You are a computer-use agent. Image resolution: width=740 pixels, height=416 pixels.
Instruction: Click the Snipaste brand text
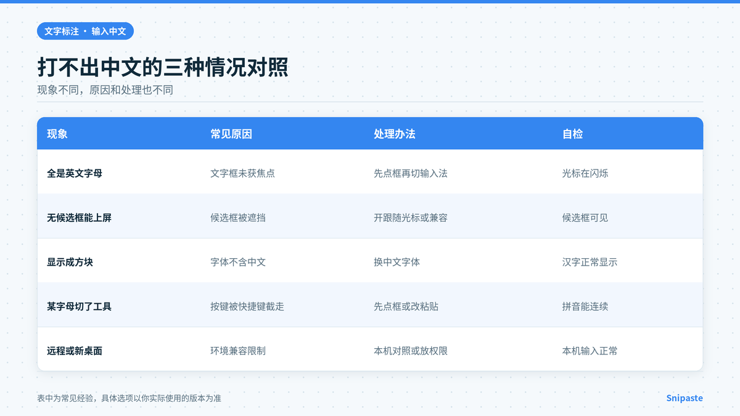[x=684, y=398]
